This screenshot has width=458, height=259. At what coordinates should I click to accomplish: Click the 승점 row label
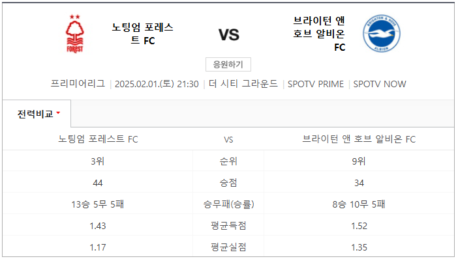[x=228, y=183]
